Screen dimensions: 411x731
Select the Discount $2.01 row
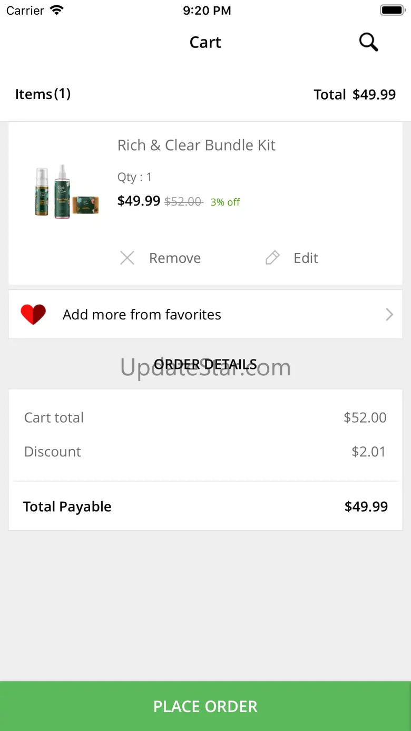pos(205,452)
